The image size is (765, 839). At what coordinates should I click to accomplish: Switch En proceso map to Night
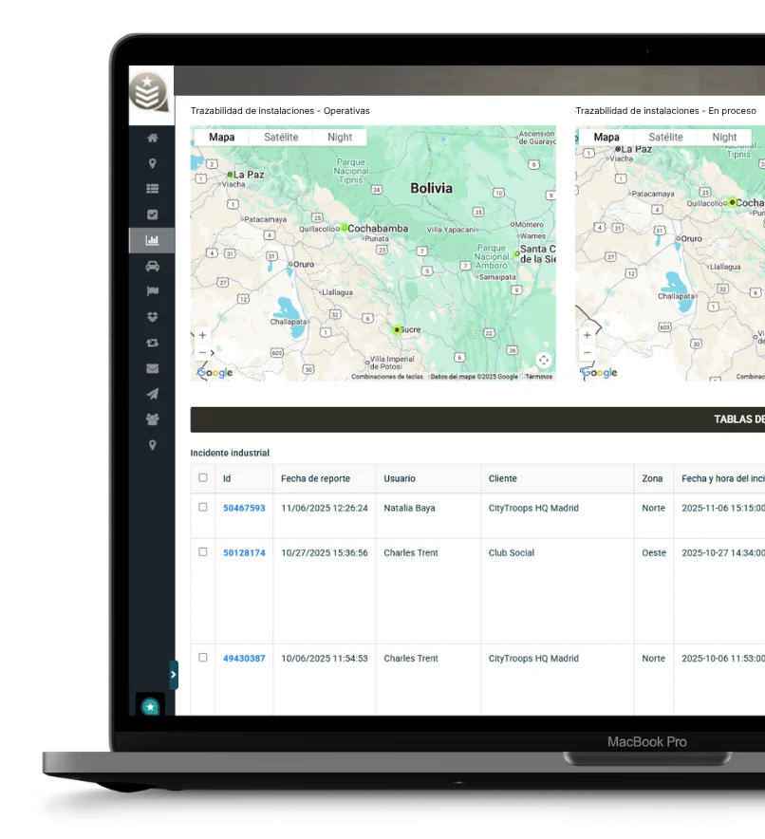click(x=724, y=137)
